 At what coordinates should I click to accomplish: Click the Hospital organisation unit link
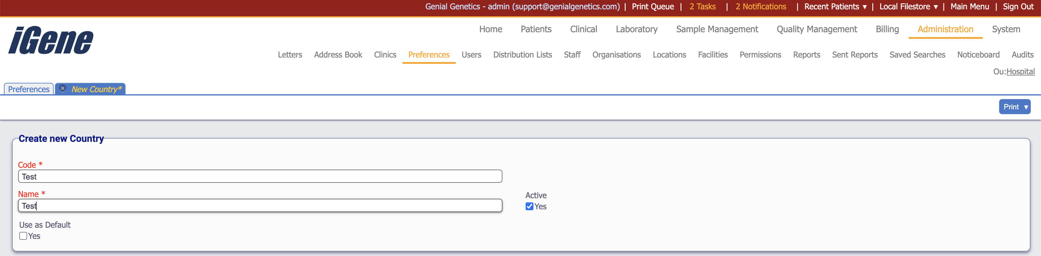point(1020,71)
